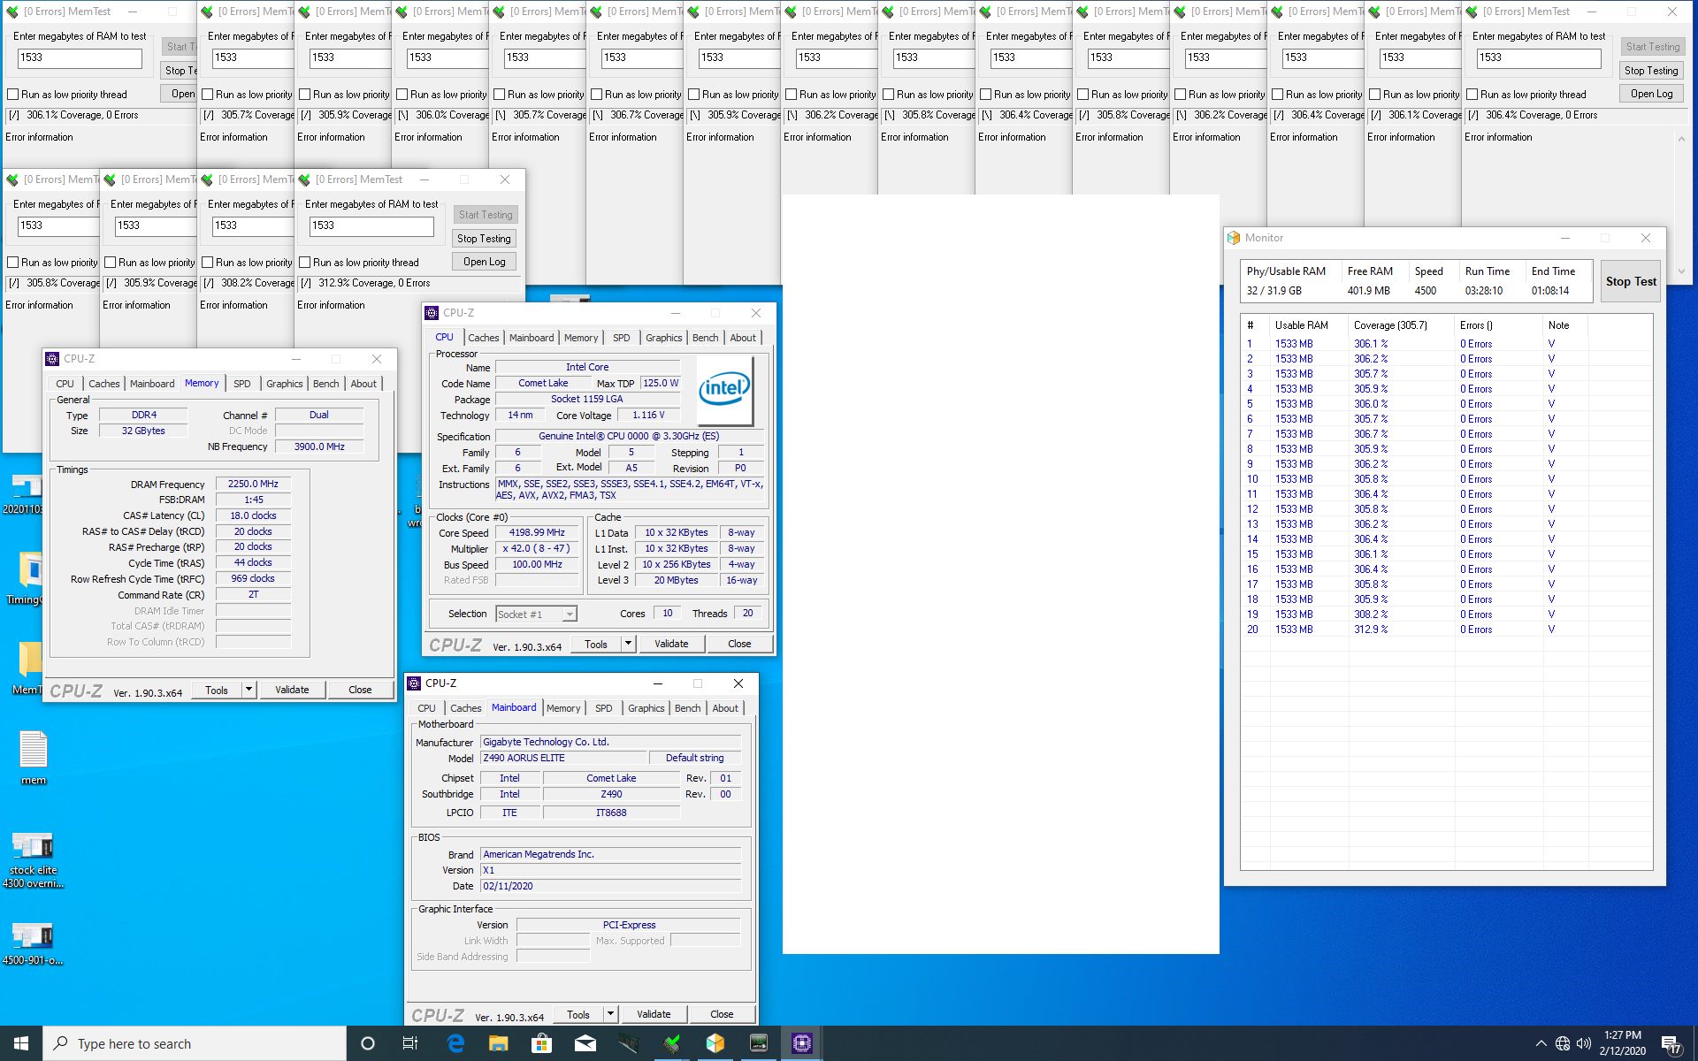Open Microsoft Store from the taskbar
1698x1061 pixels.
(541, 1043)
